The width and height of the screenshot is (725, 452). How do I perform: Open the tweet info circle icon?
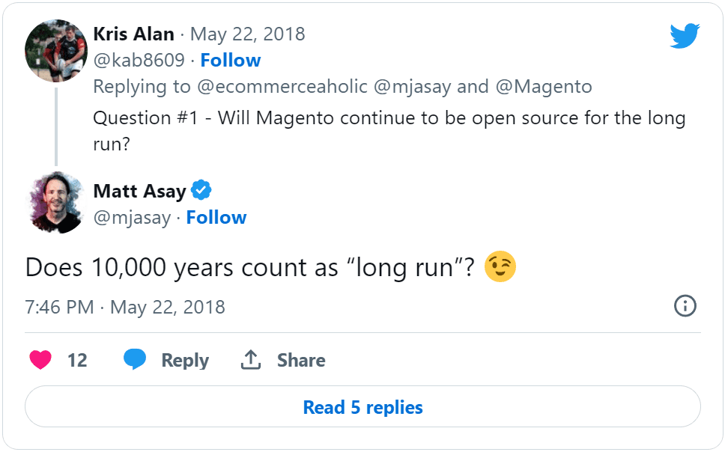pos(685,306)
